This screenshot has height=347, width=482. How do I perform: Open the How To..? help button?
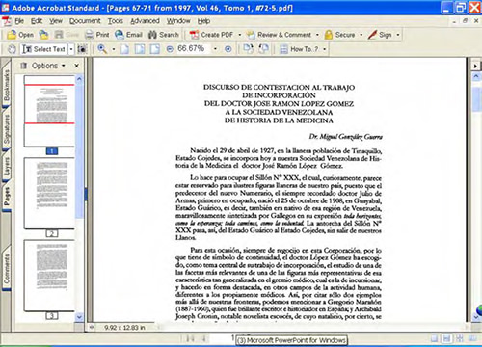299,49
